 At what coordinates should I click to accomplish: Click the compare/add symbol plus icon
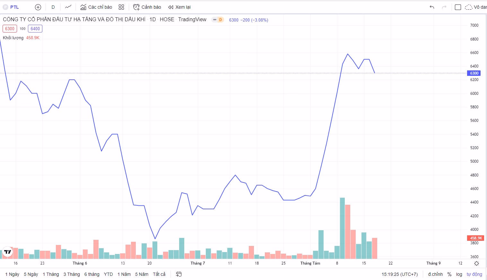point(38,7)
